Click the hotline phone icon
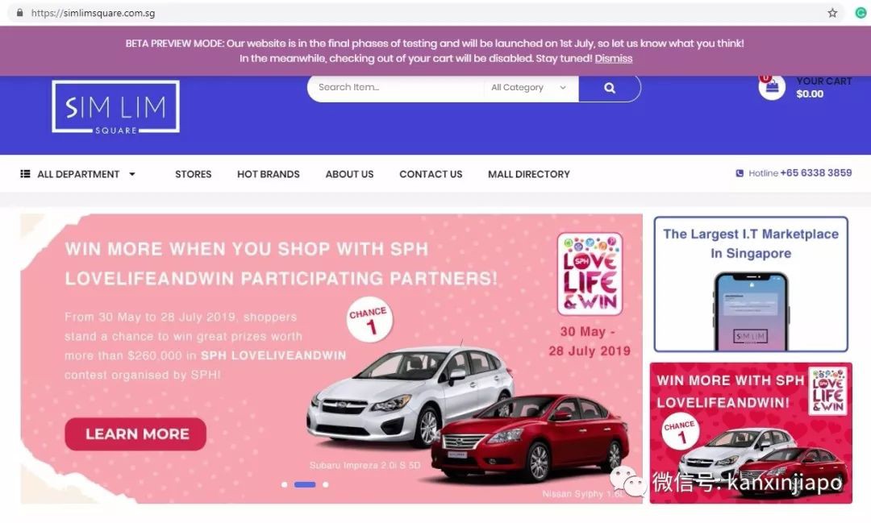Screen dimensions: 871x523 click(740, 173)
